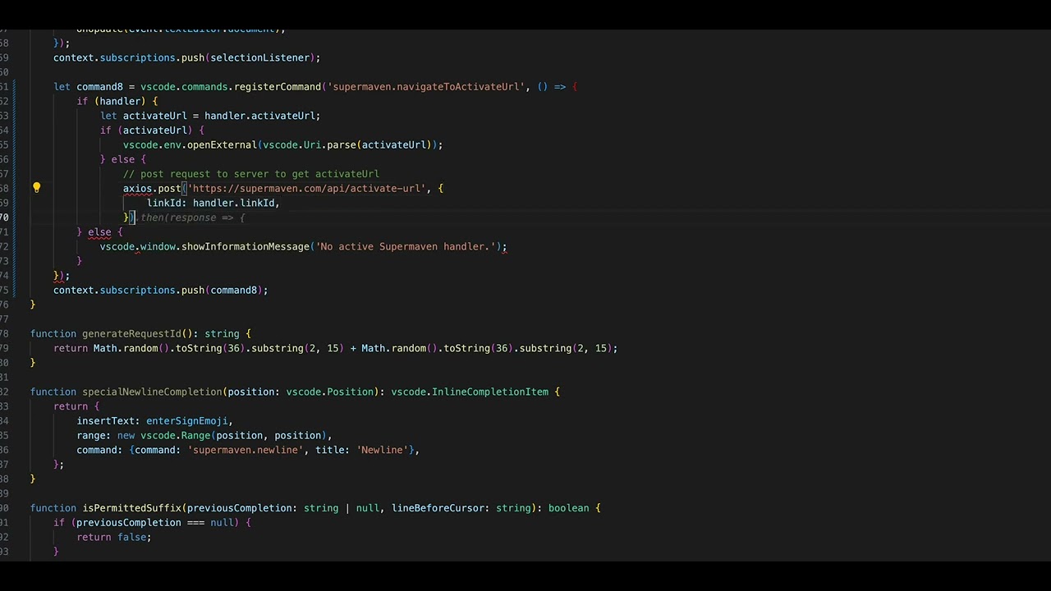This screenshot has height=591, width=1051.
Task: Click the generateRequestId function name
Action: 131,333
